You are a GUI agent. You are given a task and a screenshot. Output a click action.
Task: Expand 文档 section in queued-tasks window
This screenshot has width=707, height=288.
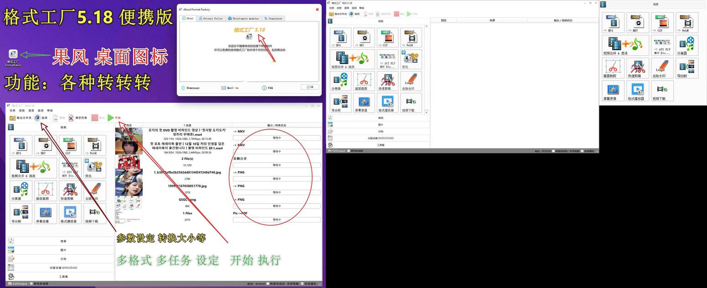tap(60, 259)
